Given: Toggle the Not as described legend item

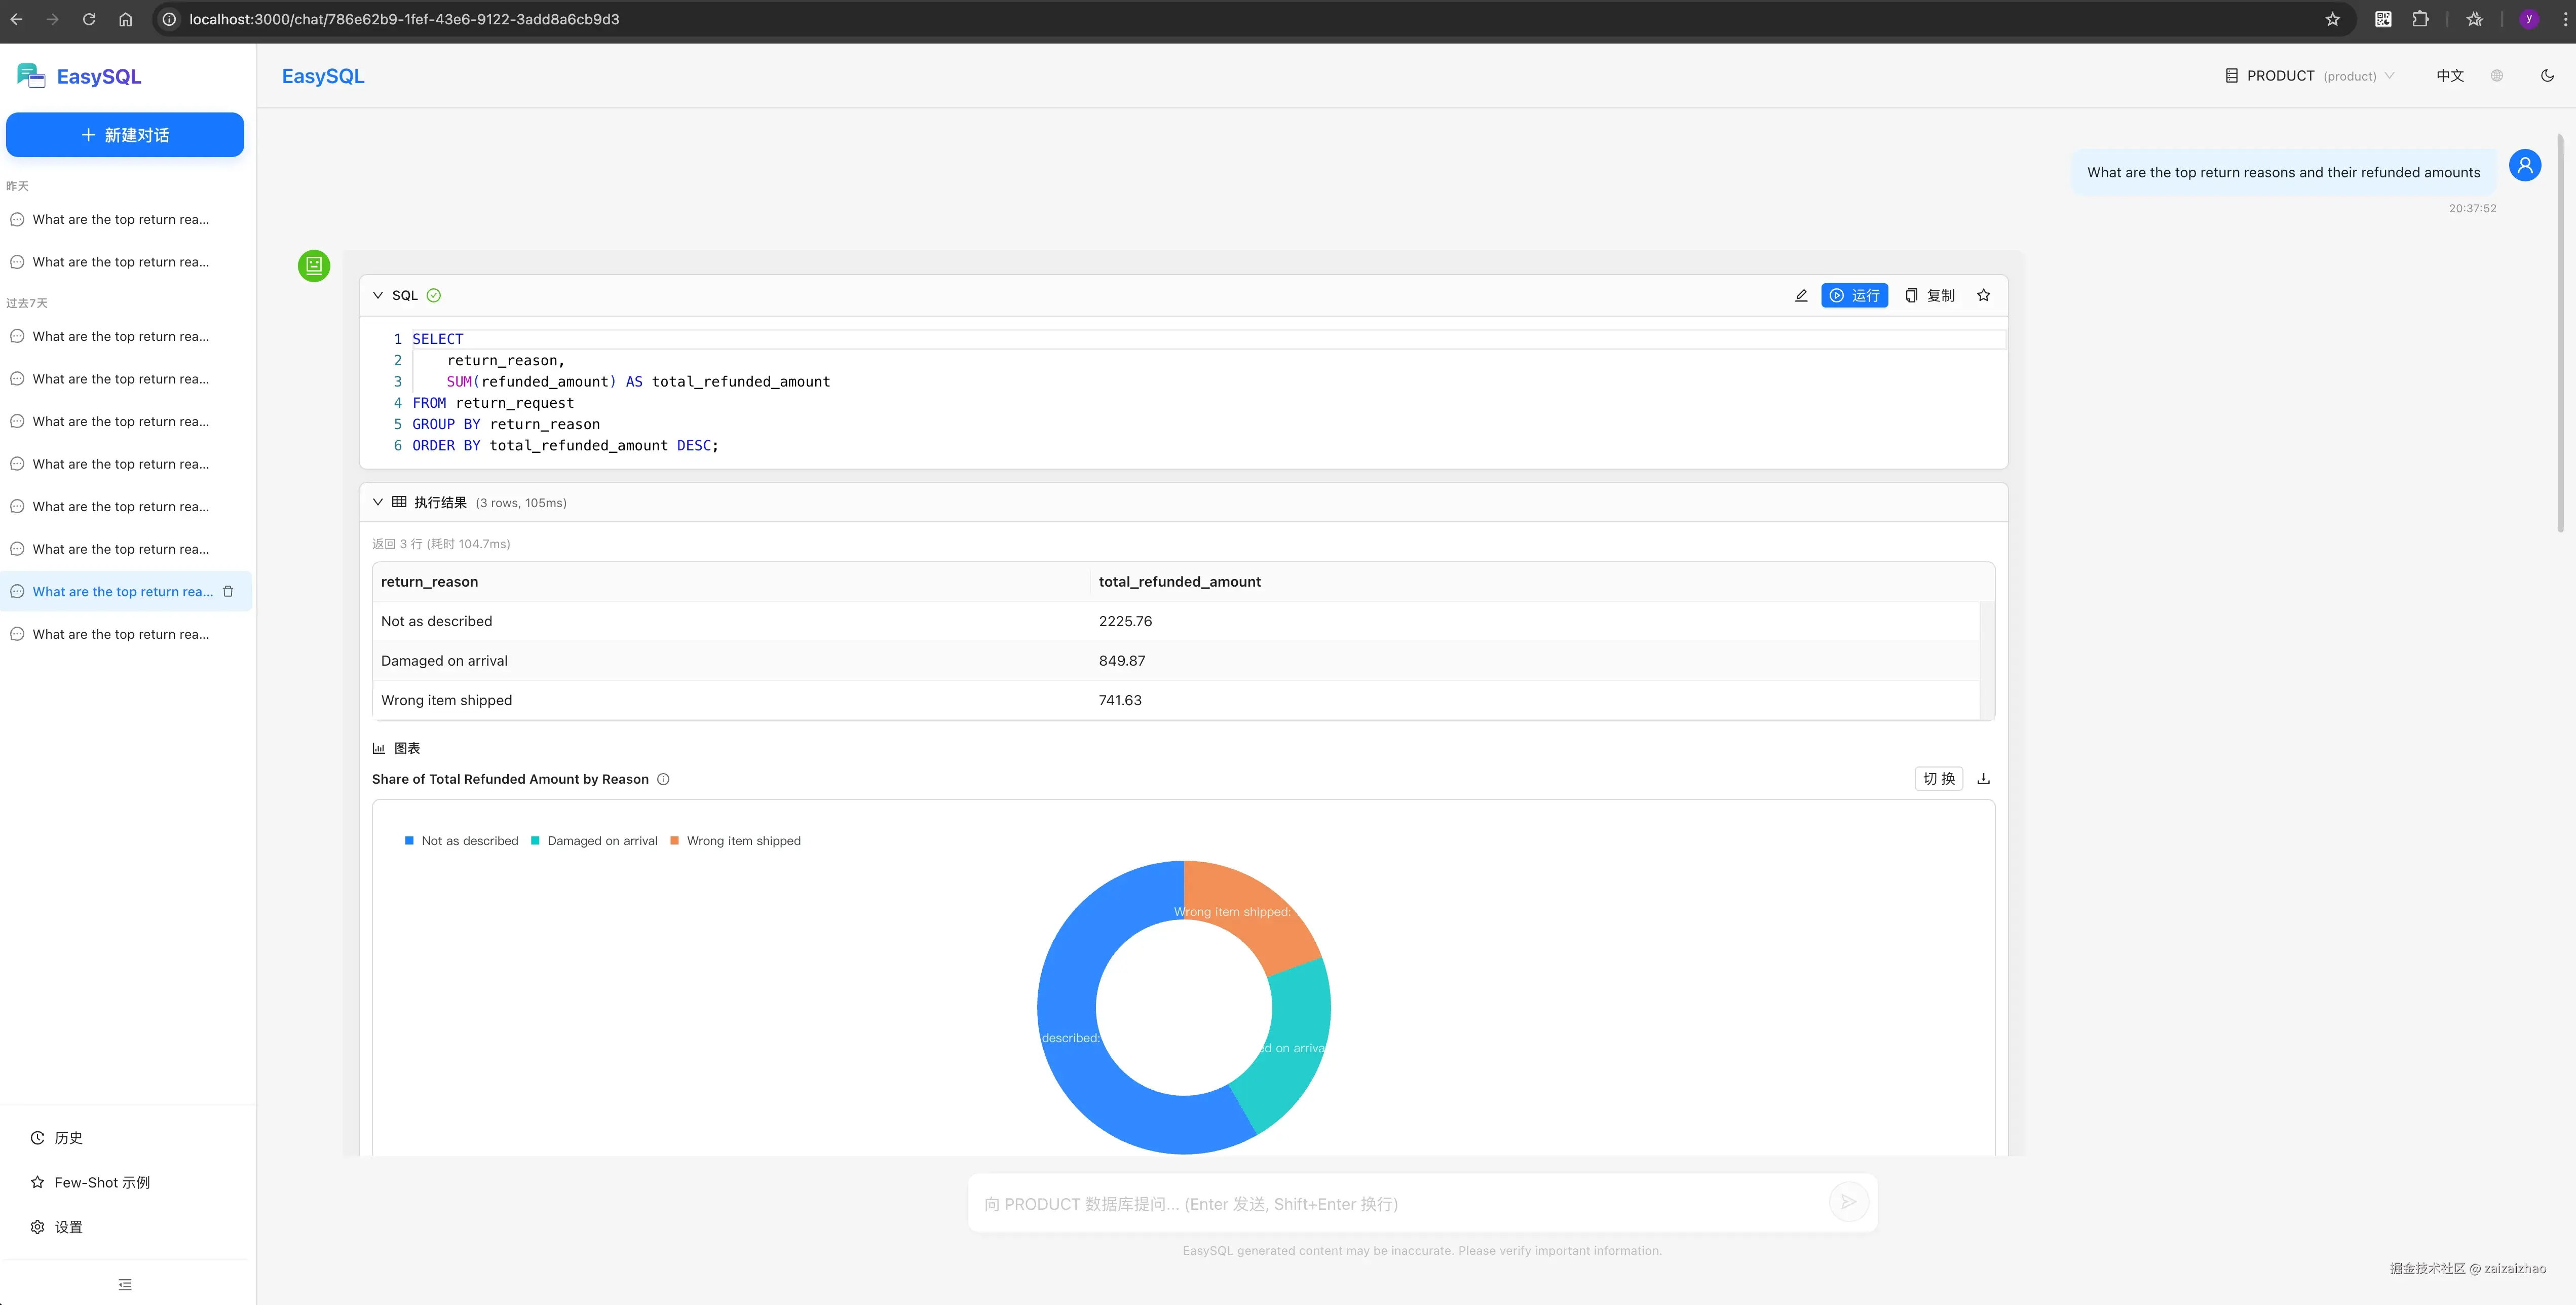Looking at the screenshot, I should (x=461, y=841).
